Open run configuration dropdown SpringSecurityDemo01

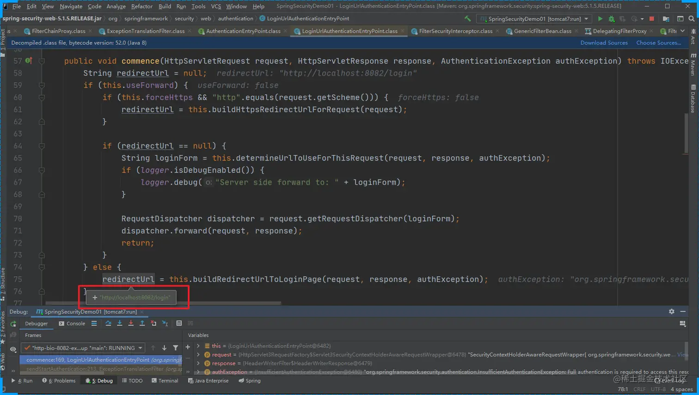[534, 19]
